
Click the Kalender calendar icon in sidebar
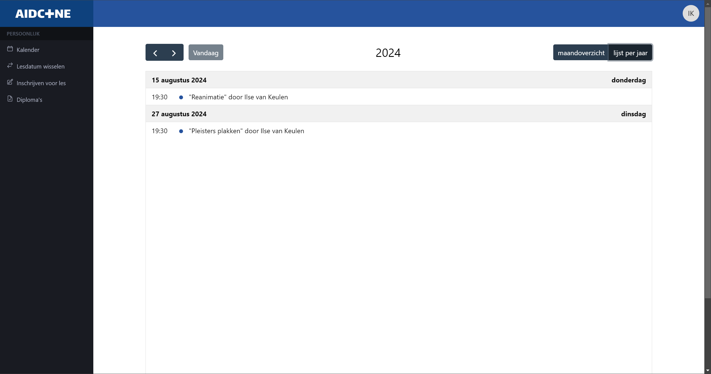(10, 49)
